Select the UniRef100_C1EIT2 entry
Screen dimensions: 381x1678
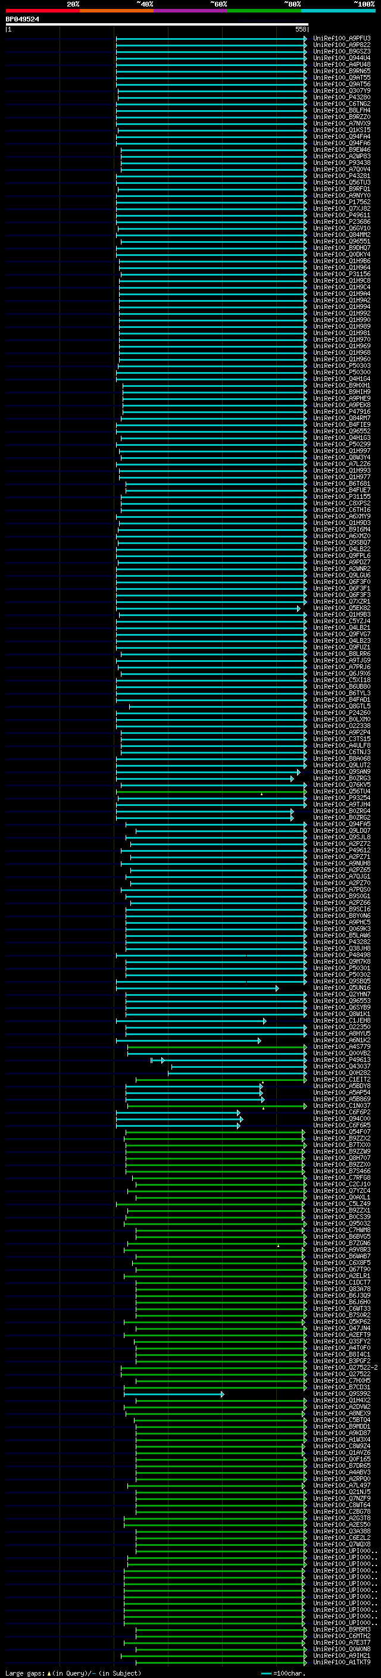tap(341, 1079)
